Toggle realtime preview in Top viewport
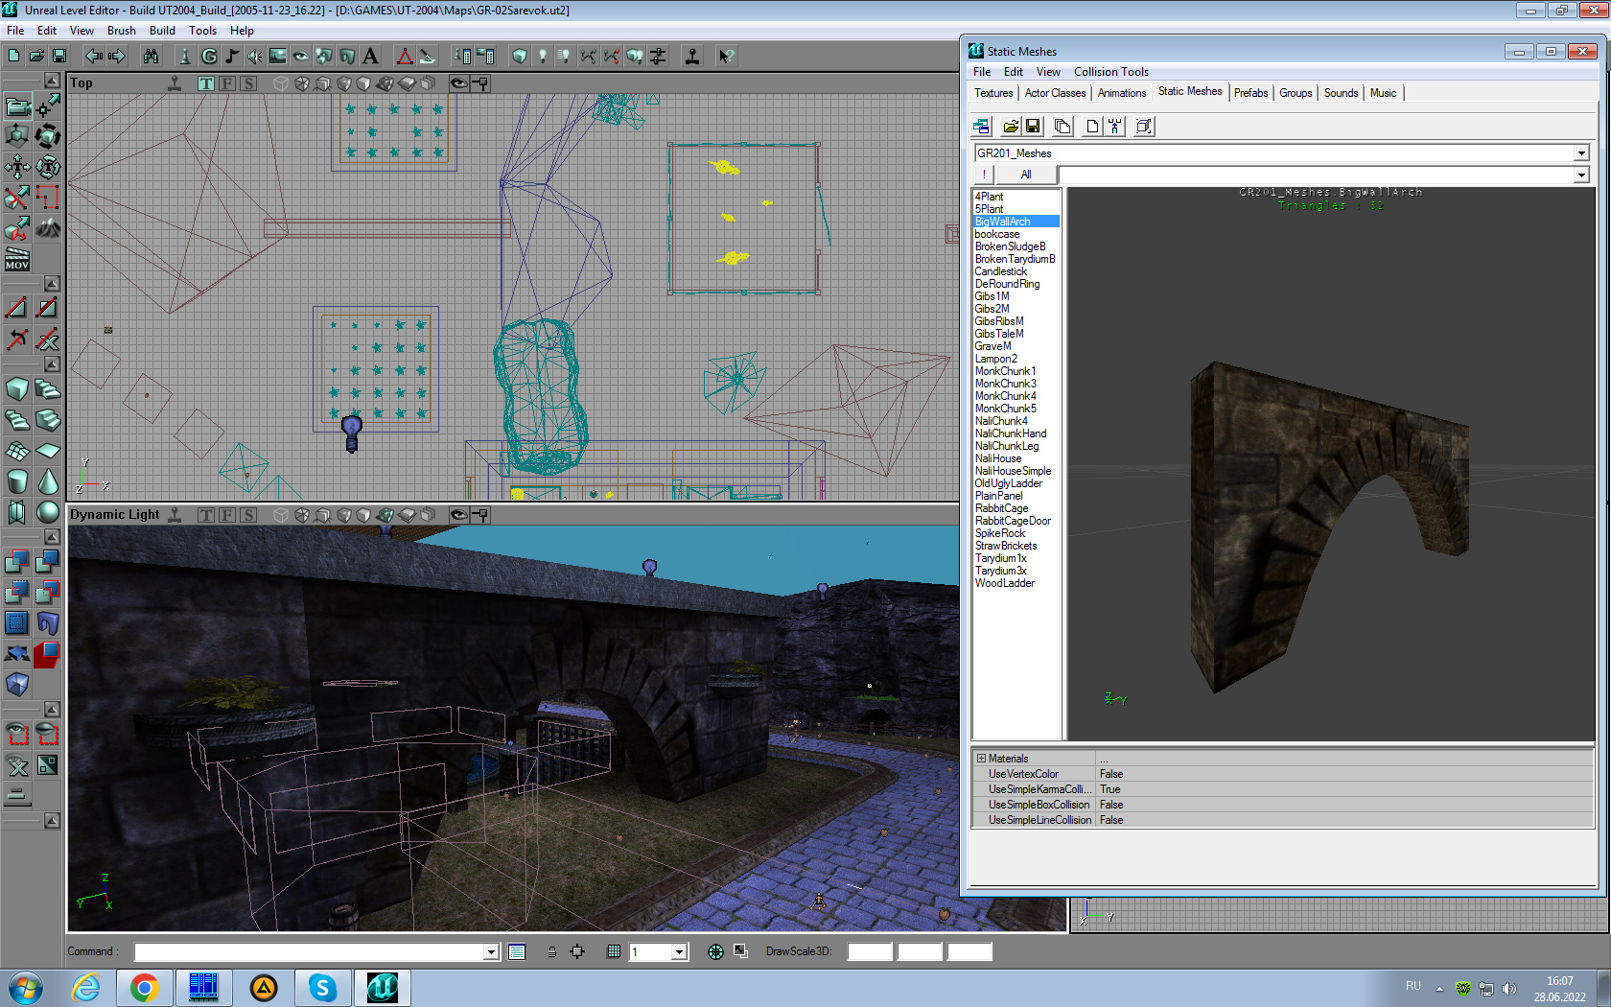1611x1007 pixels. coord(175,83)
